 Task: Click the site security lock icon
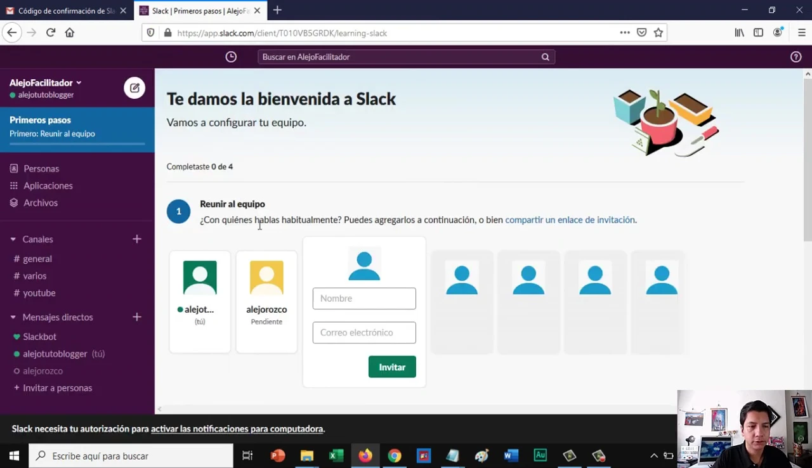[167, 33]
